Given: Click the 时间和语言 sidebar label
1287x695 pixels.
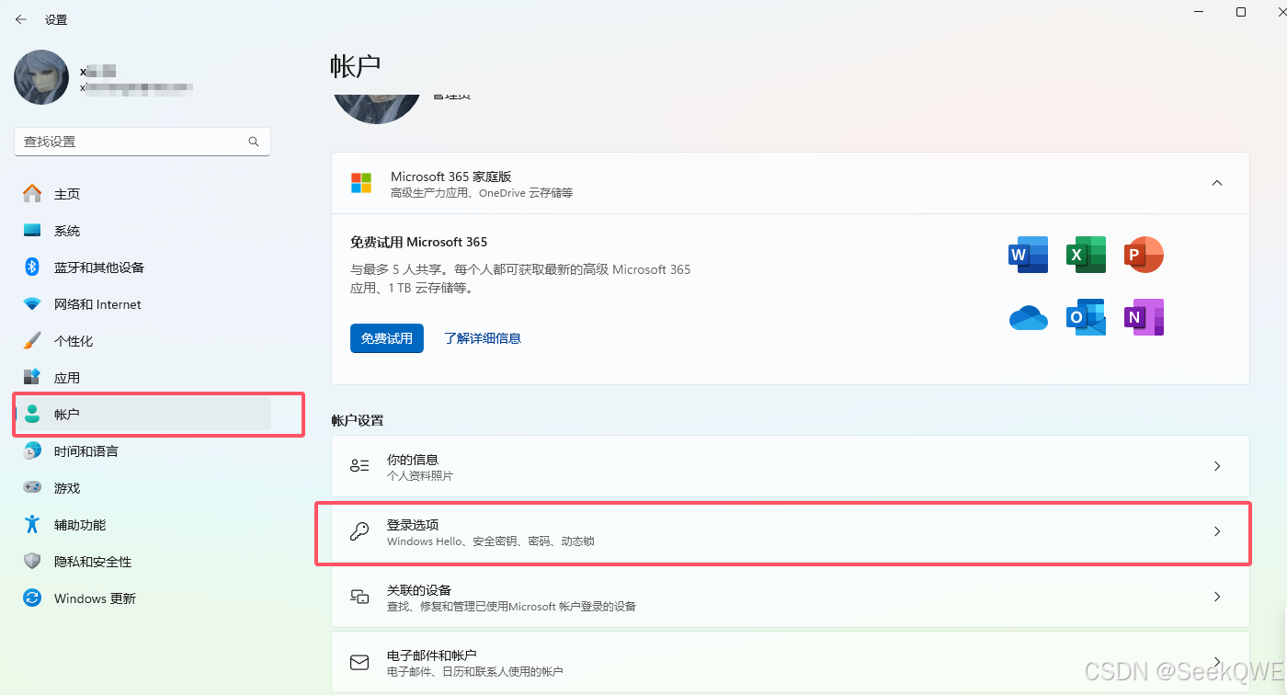Looking at the screenshot, I should point(86,450).
